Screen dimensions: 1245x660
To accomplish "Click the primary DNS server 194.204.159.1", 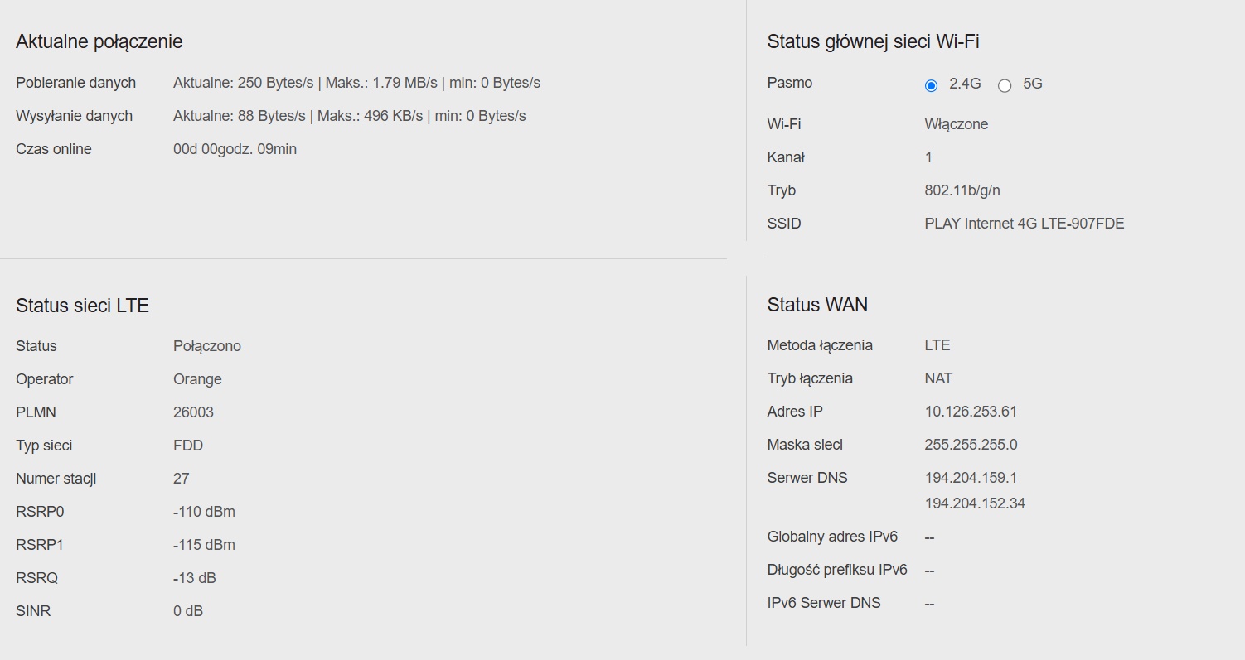I will pos(971,478).
